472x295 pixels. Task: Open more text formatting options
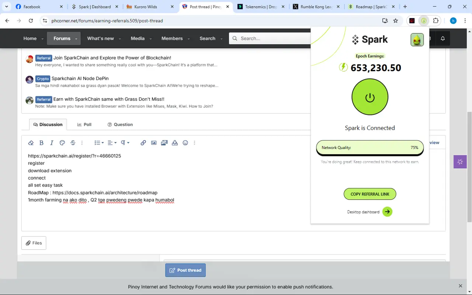click(82, 143)
